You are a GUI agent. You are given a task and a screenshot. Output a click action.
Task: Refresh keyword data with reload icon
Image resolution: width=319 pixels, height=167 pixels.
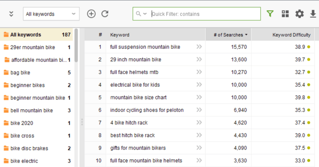(105, 14)
